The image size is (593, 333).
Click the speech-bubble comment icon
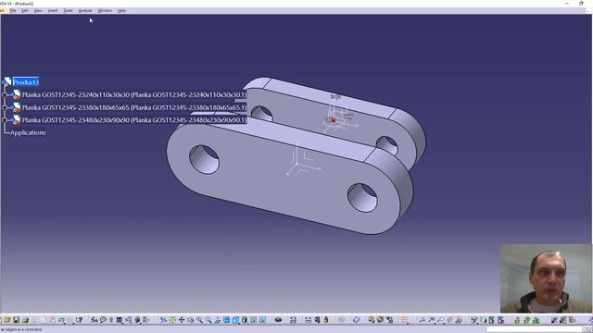point(103,320)
